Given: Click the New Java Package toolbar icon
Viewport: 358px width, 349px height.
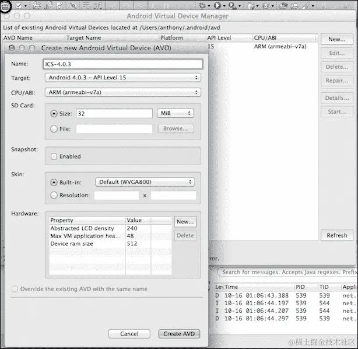Looking at the screenshot, I should tap(251, 5).
